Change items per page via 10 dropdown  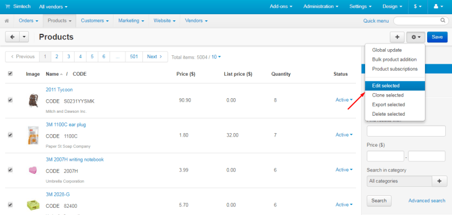(x=216, y=57)
